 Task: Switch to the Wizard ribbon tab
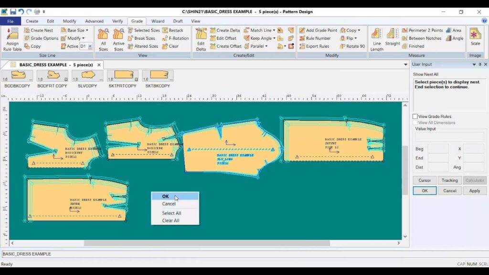(x=158, y=21)
